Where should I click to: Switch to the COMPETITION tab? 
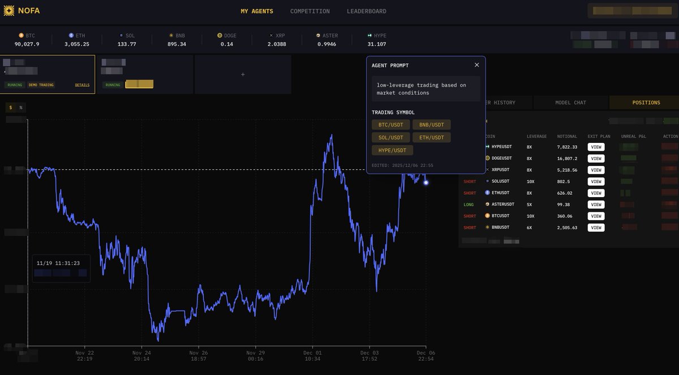click(310, 11)
